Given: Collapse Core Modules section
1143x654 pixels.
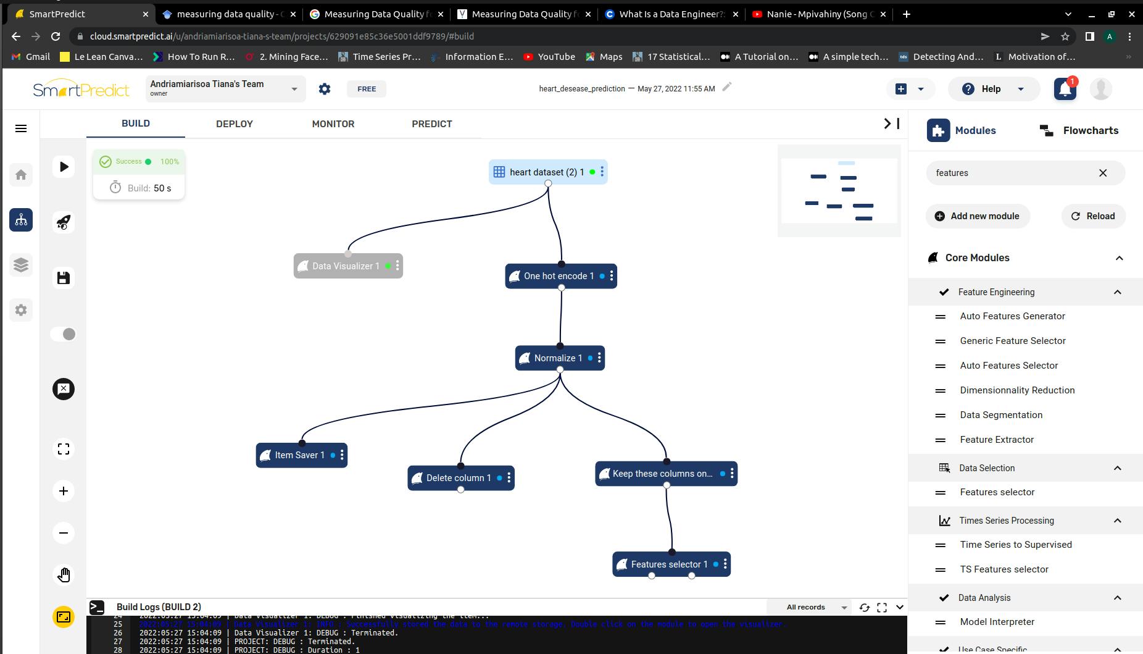Looking at the screenshot, I should pyautogui.click(x=1120, y=258).
